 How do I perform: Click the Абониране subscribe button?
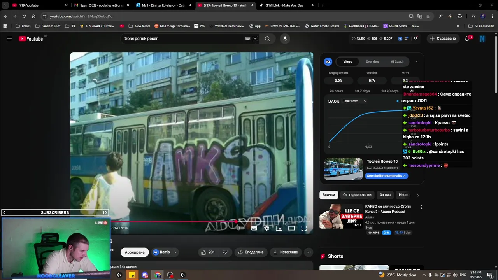point(135,252)
